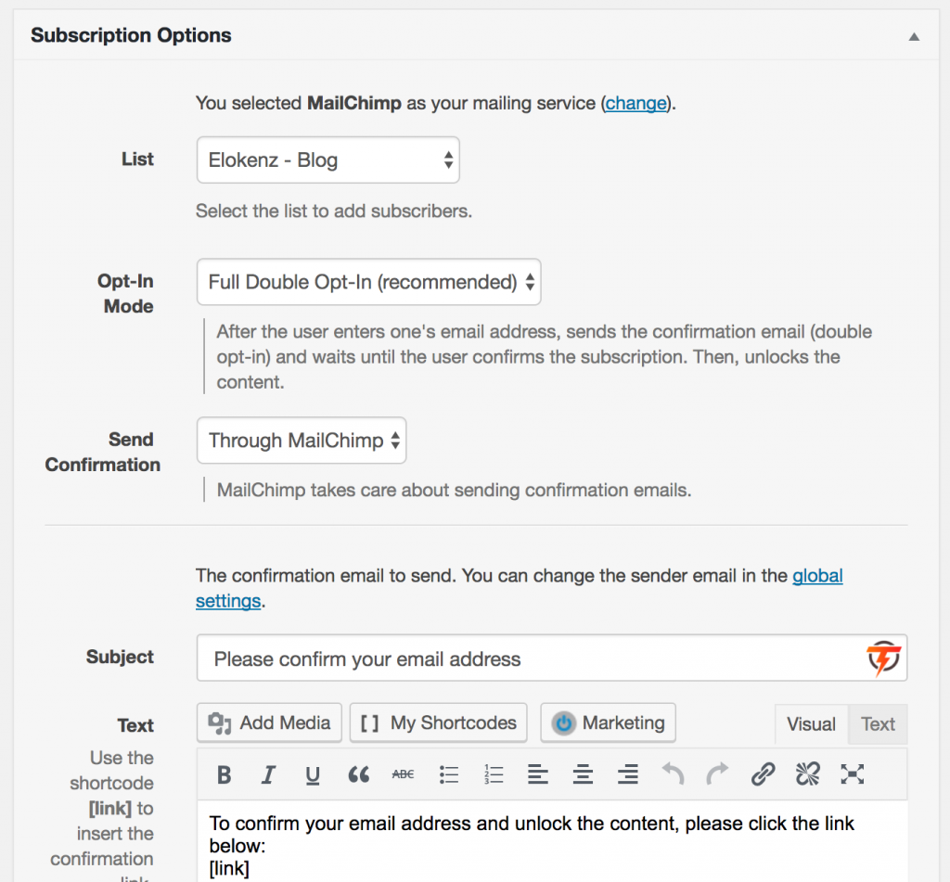Switch to the Visual editor tab
950x882 pixels.
(811, 724)
